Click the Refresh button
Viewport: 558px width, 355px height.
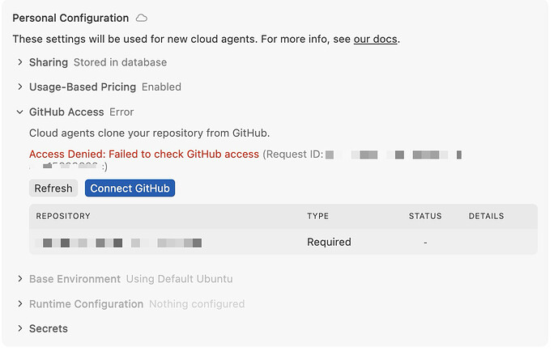click(x=53, y=188)
